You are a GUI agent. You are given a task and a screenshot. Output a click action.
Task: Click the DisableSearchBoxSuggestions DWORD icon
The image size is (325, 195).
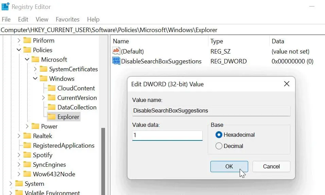pos(116,61)
